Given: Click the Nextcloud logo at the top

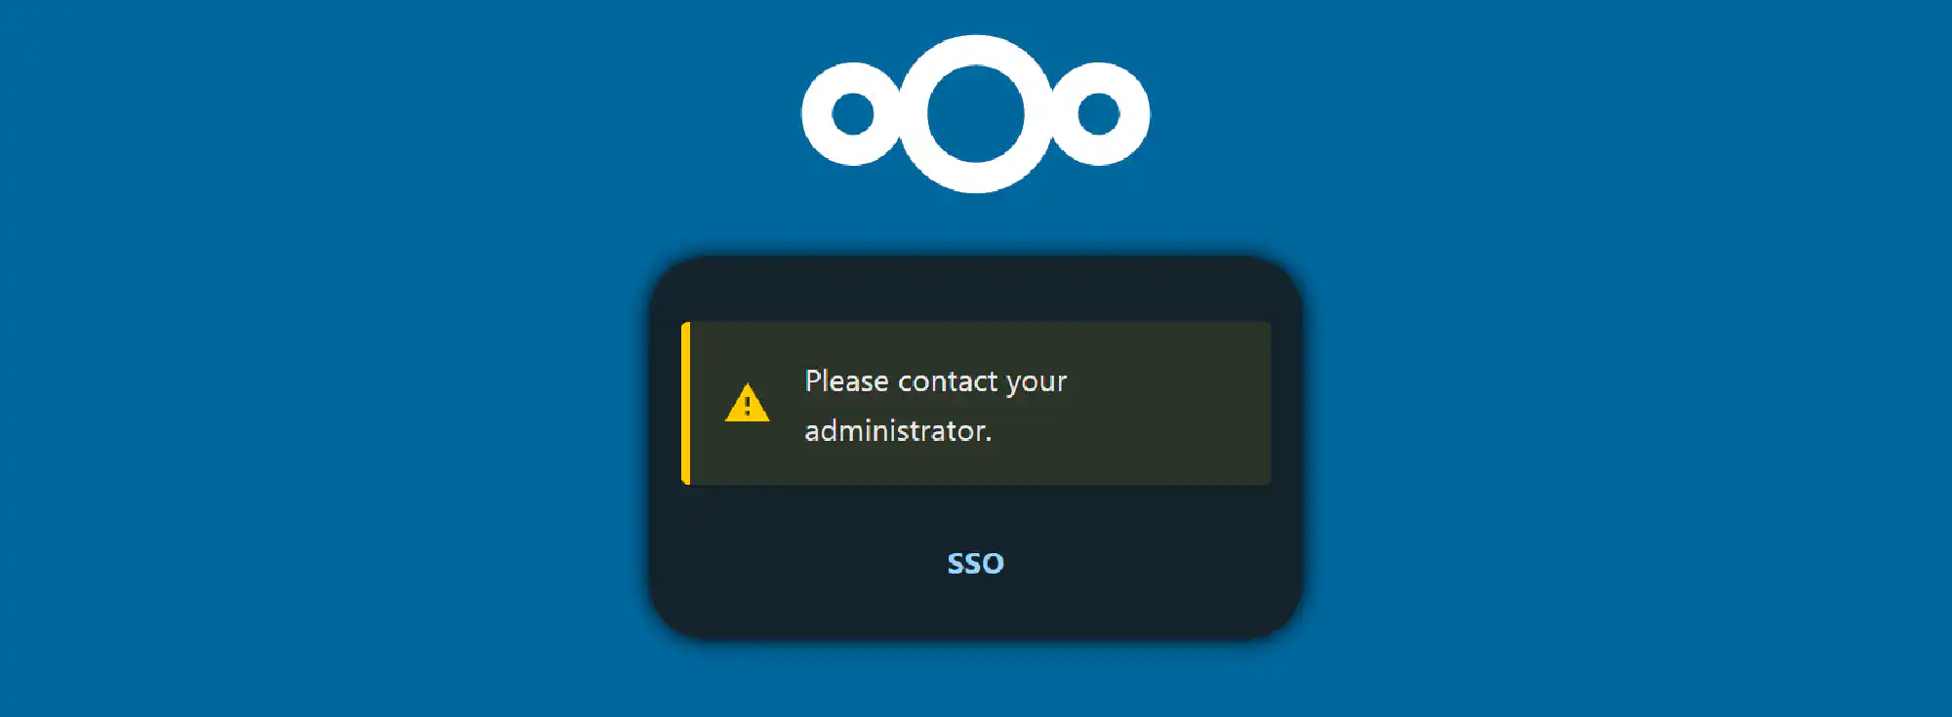Looking at the screenshot, I should click(x=975, y=114).
